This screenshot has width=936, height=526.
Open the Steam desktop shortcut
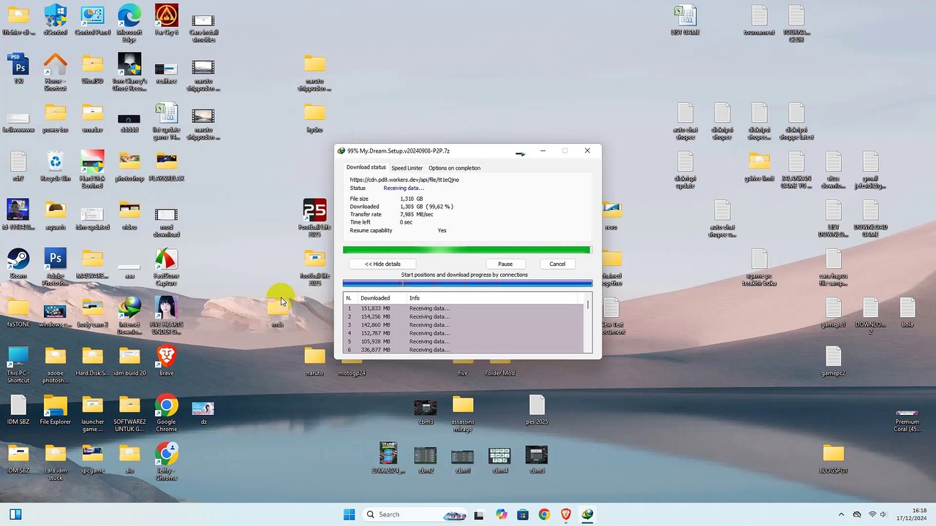pos(18,263)
